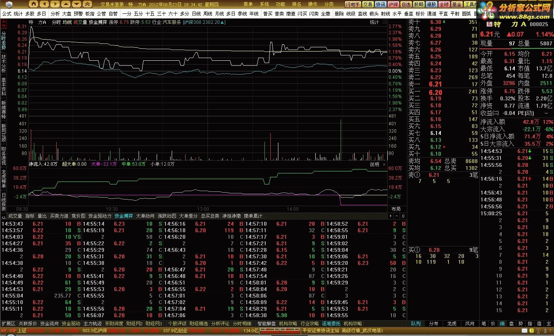Select 箭头 arrow drawing tool

click(374, 13)
